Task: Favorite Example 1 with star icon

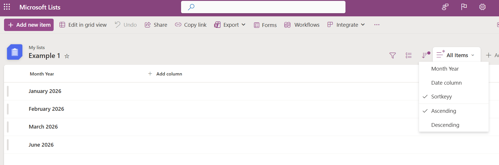Action: (67, 56)
